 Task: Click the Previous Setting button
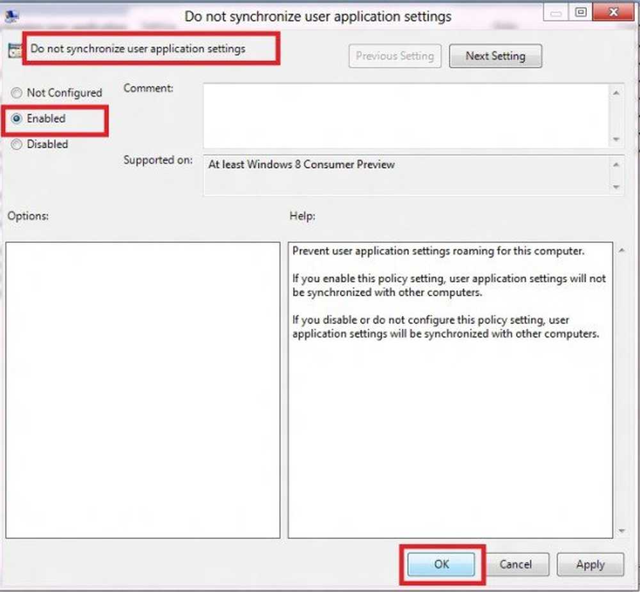pos(395,56)
